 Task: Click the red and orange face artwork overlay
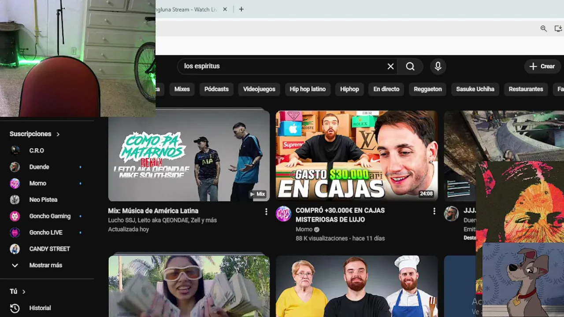[x=520, y=202]
